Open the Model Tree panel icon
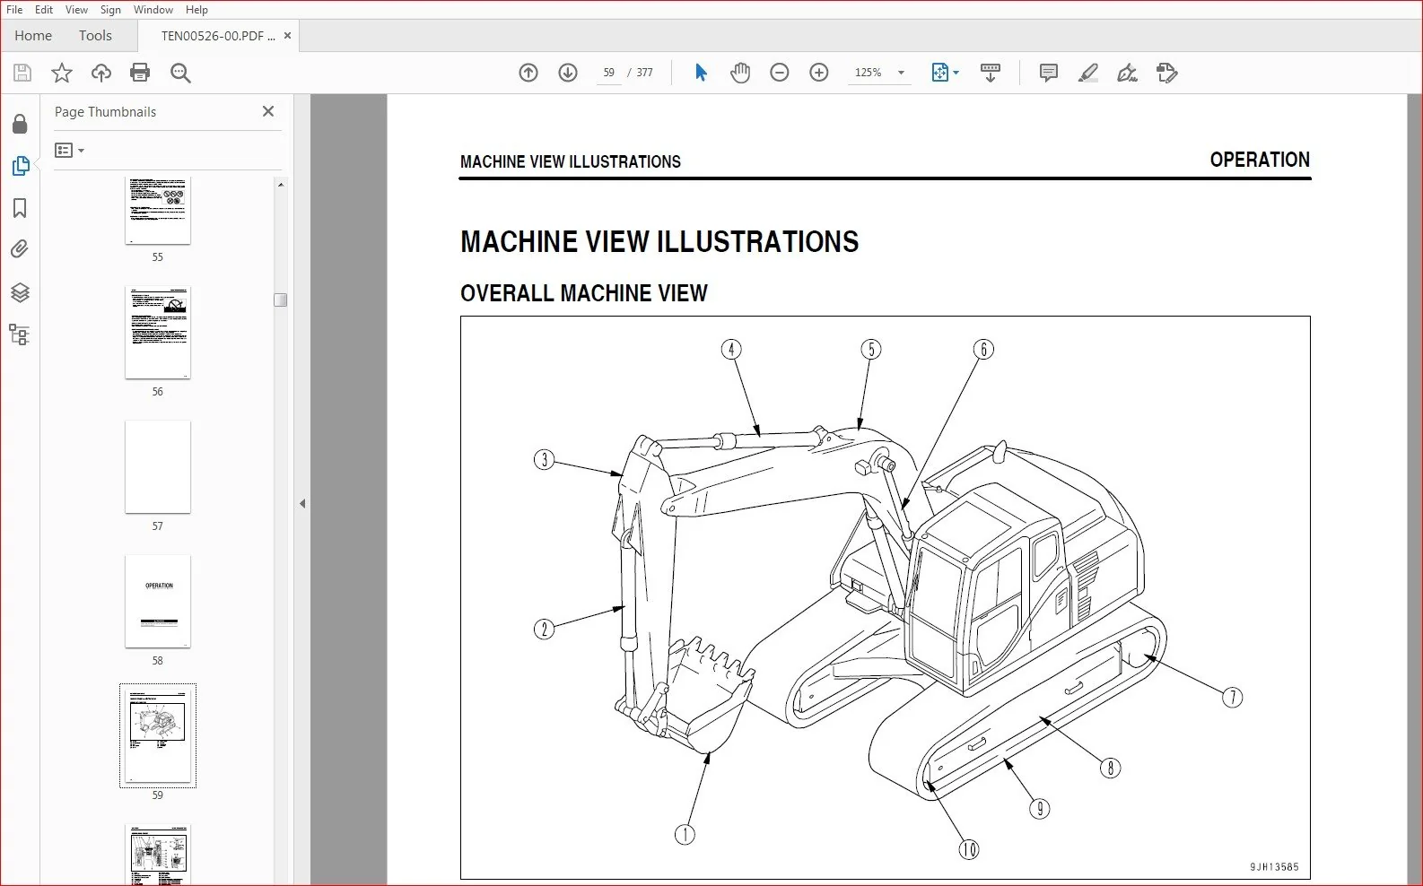This screenshot has width=1423, height=886. click(20, 334)
